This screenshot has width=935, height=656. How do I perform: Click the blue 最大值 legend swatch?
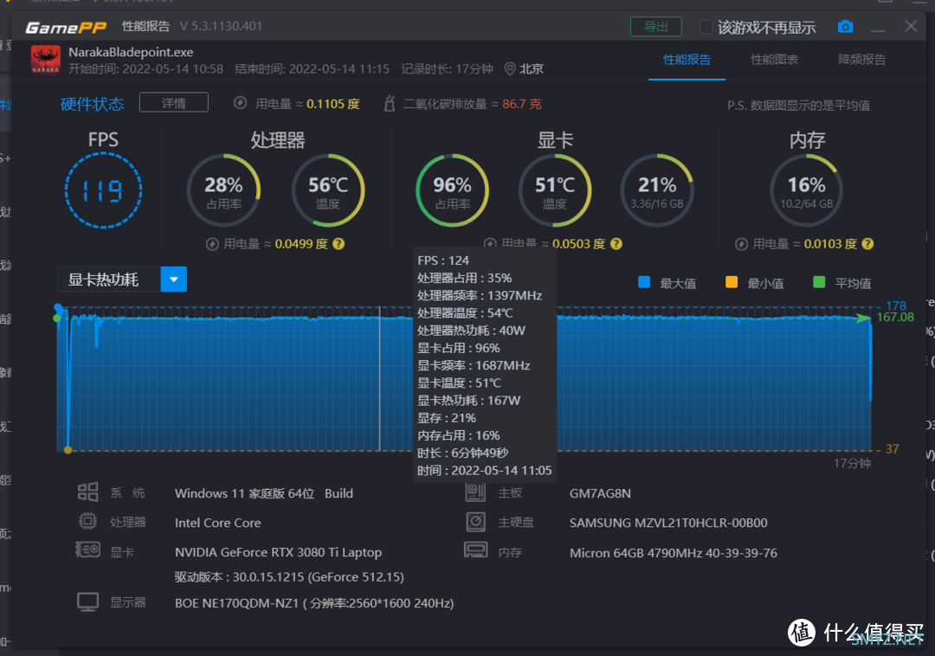pyautogui.click(x=644, y=282)
